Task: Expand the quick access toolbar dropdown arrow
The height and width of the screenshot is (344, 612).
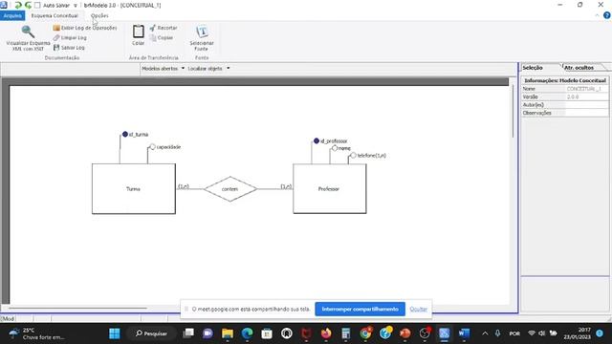Action: click(76, 6)
